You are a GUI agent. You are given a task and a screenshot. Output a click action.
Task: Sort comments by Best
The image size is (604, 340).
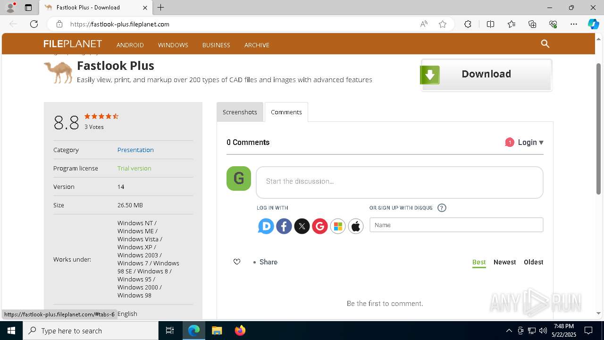coord(479,262)
